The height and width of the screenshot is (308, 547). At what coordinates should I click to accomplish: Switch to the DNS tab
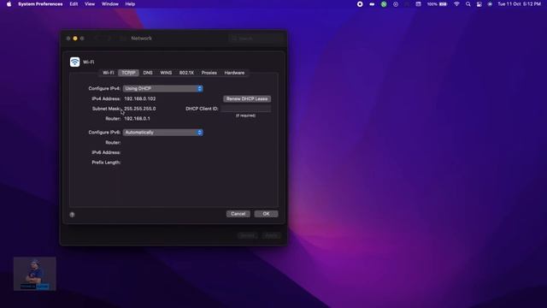click(148, 73)
